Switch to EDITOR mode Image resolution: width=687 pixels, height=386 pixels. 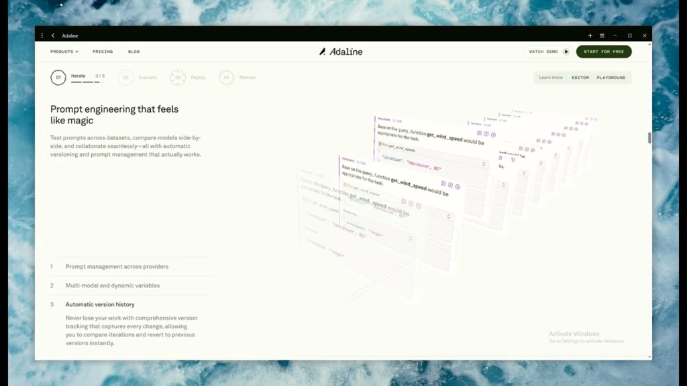click(x=580, y=77)
